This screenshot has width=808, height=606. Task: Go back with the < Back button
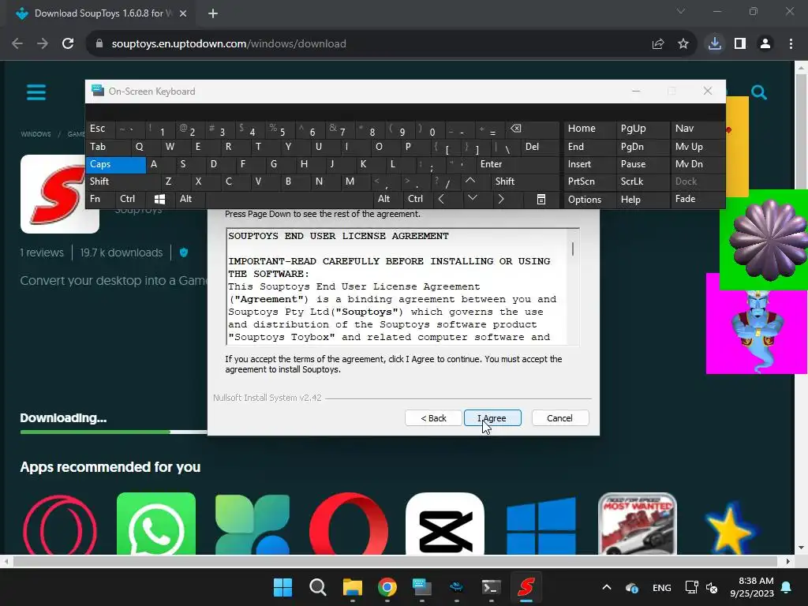point(433,418)
